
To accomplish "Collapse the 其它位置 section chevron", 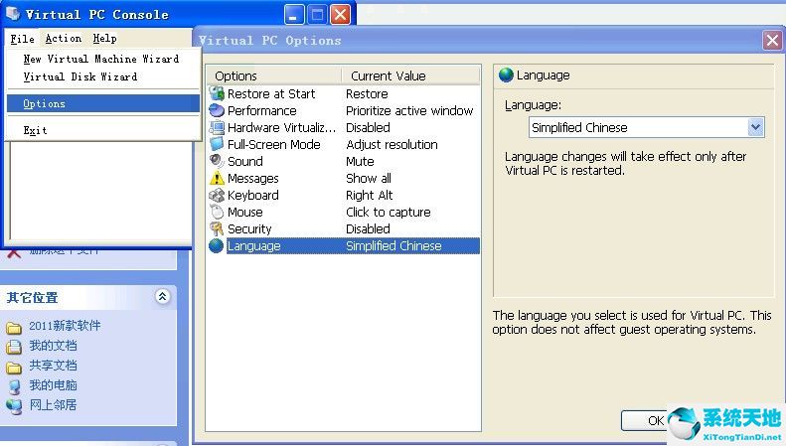I will pos(162,297).
